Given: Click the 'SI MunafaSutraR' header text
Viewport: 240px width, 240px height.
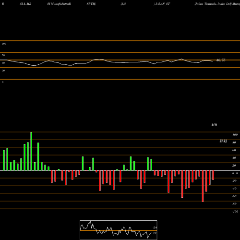Looking at the screenshot, I should (x=59, y=4).
